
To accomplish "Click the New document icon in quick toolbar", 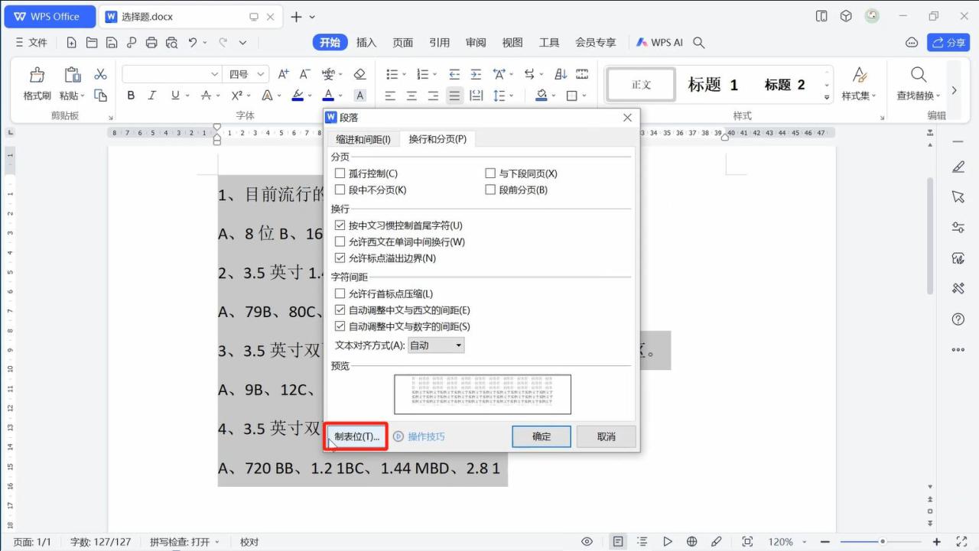I will click(x=72, y=43).
